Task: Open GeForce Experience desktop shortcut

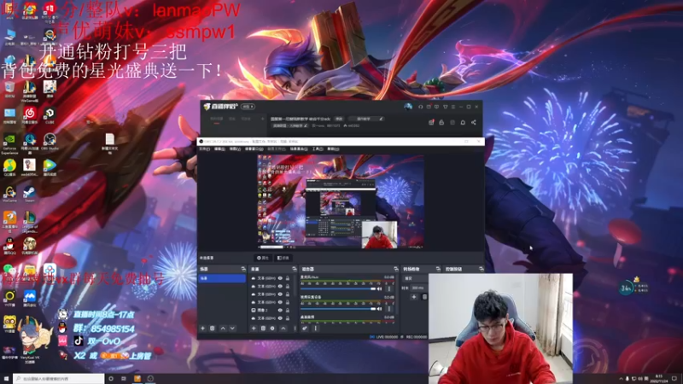Action: 9,143
